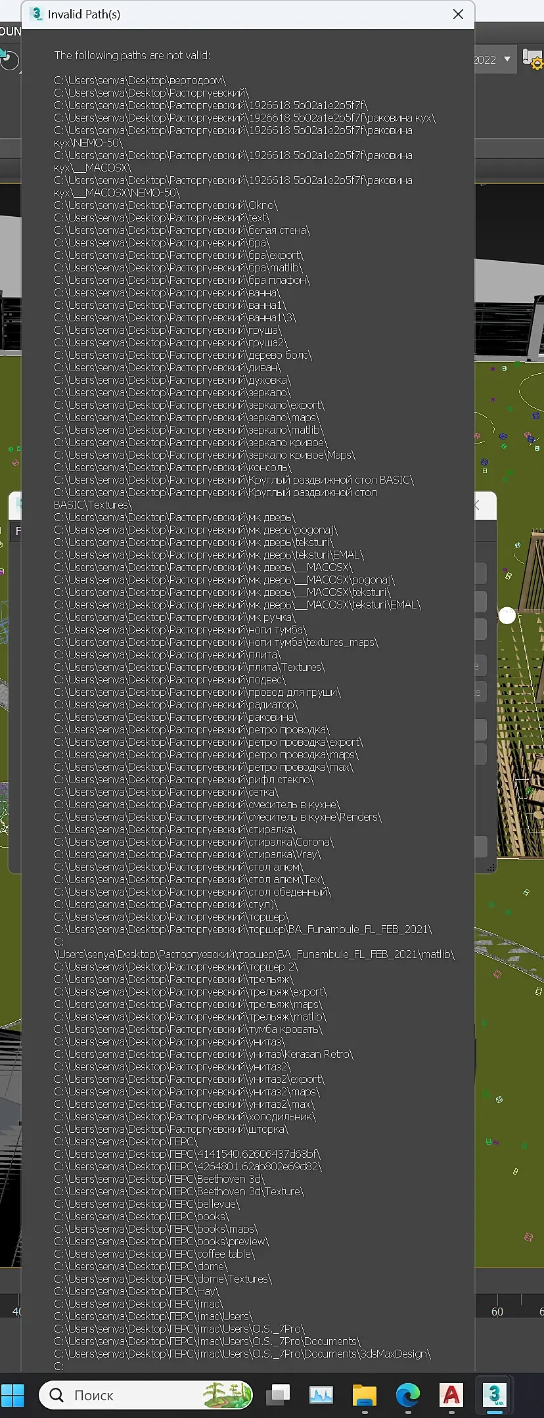
Task: Select the path ending in 'dome\Textures\'
Action: [x=163, y=1279]
